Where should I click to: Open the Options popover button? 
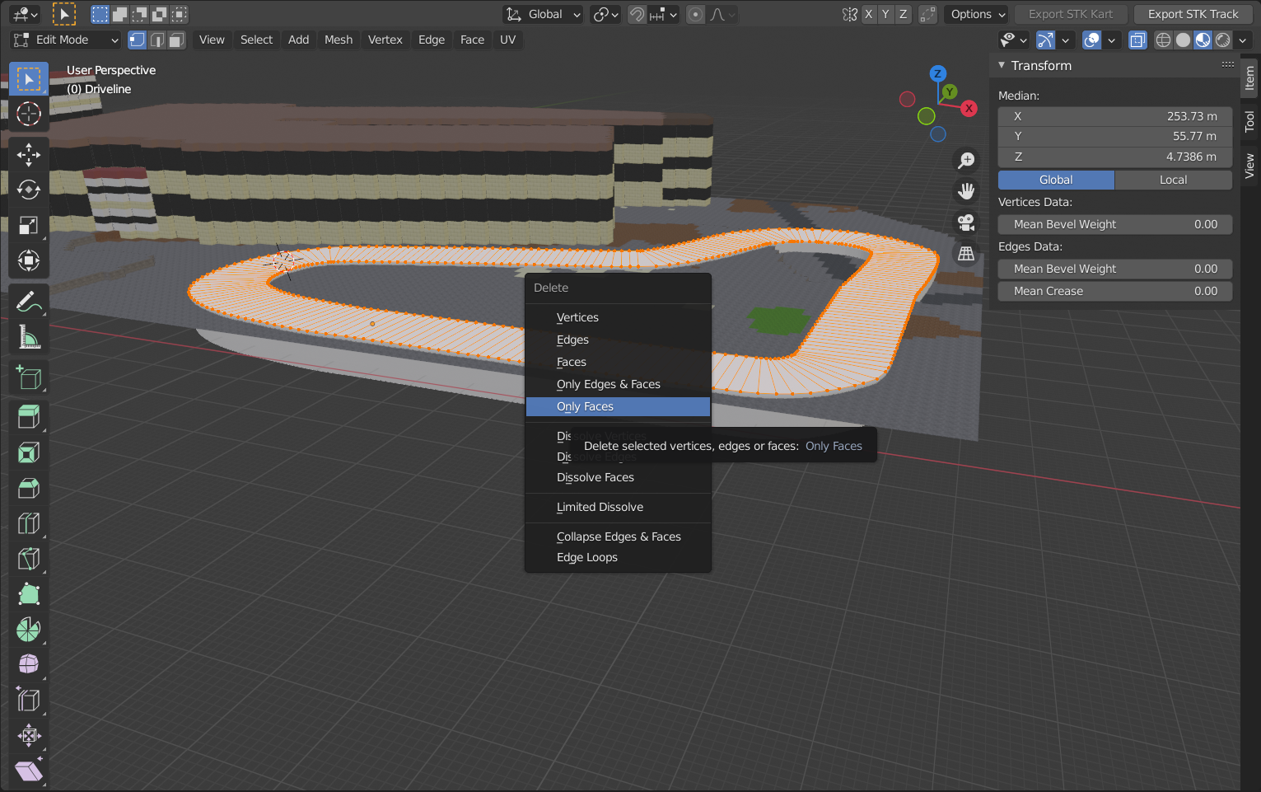tap(978, 14)
